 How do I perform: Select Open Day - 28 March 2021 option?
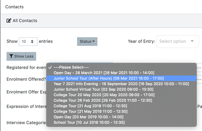point(104,73)
